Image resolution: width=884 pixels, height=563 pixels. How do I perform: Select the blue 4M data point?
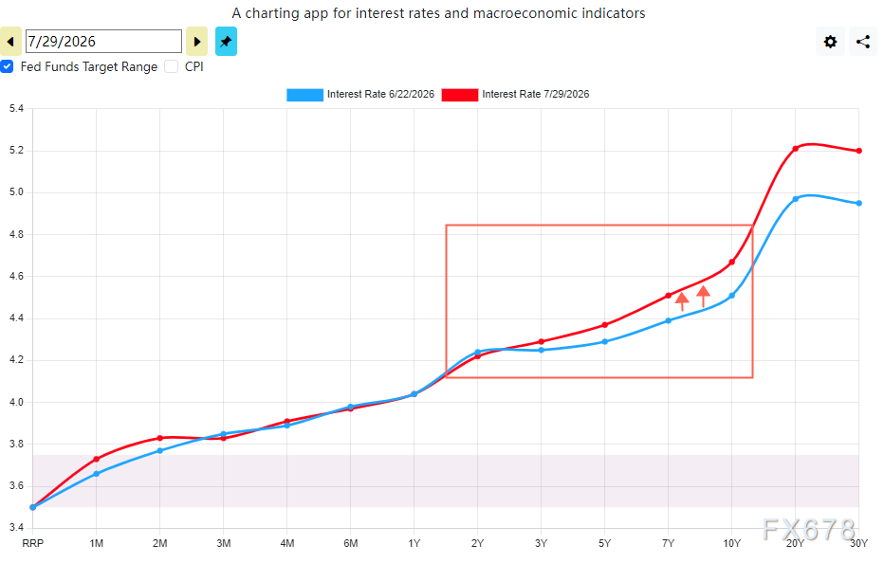pos(287,426)
